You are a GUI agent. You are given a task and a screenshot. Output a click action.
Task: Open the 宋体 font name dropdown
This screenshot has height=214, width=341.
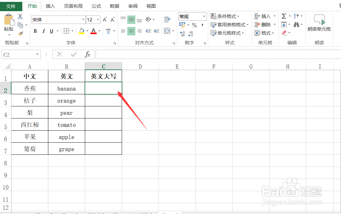click(x=83, y=20)
